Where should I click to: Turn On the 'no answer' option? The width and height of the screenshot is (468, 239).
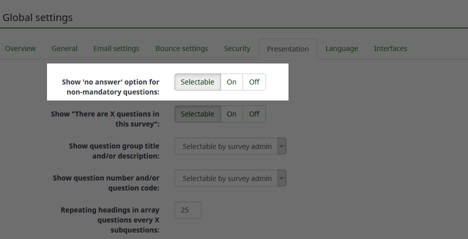point(231,82)
